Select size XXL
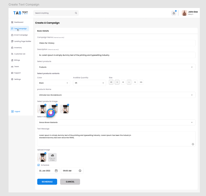 [x=141, y=82]
